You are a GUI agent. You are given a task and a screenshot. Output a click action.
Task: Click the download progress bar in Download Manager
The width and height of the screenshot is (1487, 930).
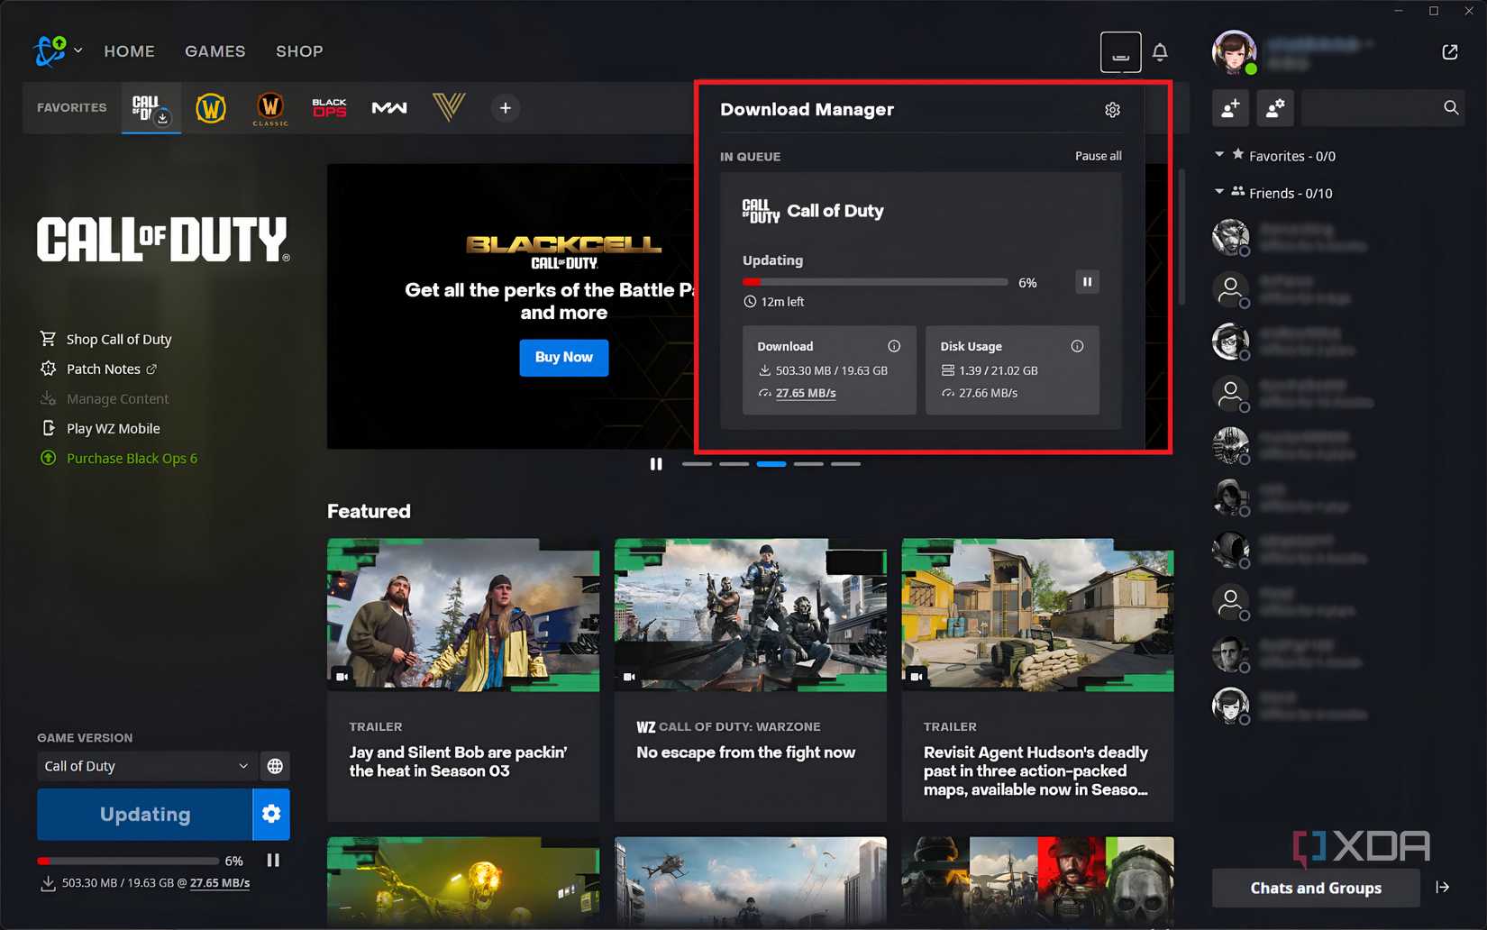click(x=873, y=281)
